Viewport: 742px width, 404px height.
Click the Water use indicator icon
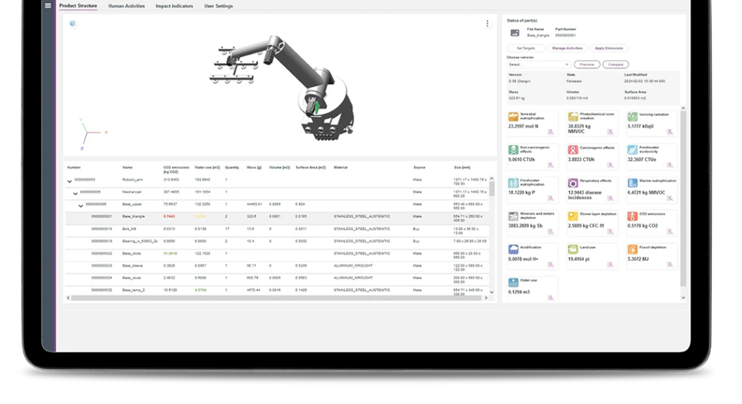click(513, 283)
